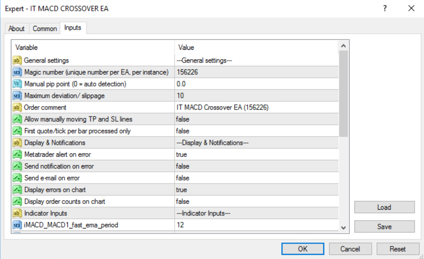
Task: Click the icon beside Display & Notifications row
Action: [x=17, y=143]
